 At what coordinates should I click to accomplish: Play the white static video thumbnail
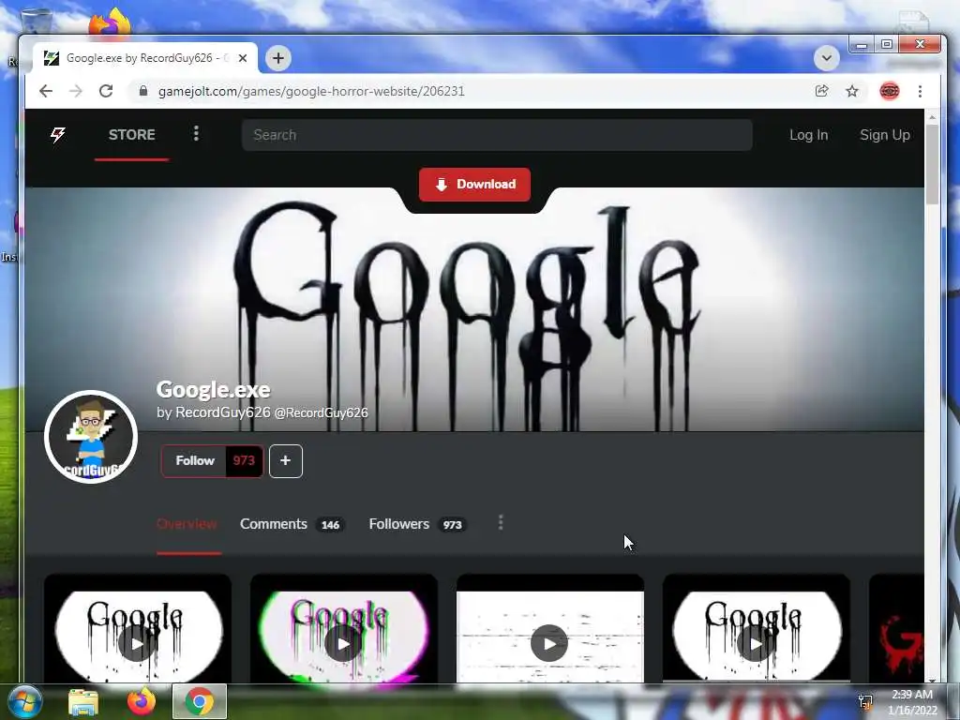549,643
